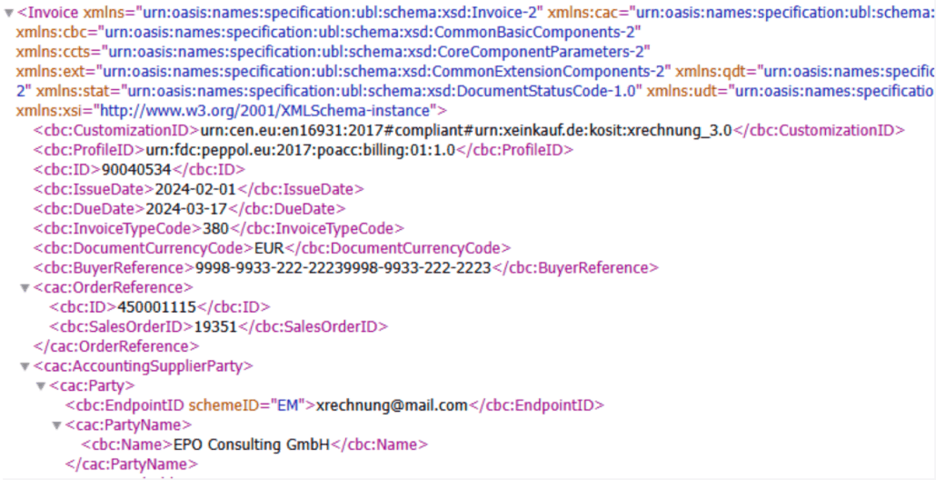
Task: Collapse the cac:OrderReference node
Action: click(x=25, y=288)
